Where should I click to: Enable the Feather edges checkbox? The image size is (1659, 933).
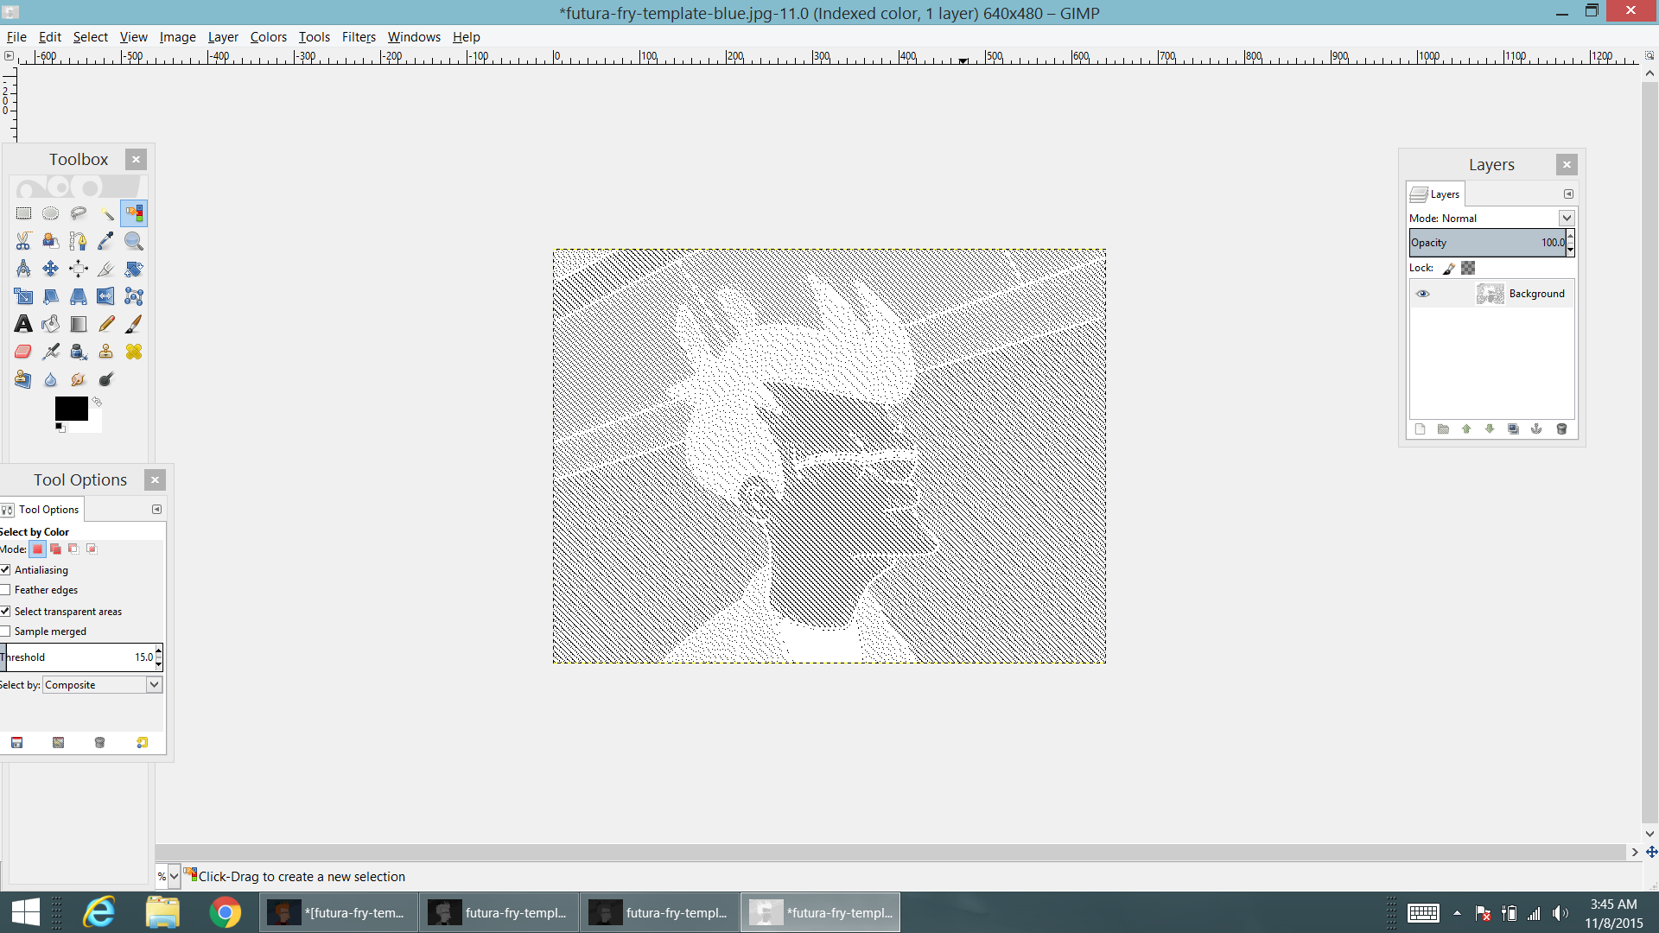click(x=5, y=589)
